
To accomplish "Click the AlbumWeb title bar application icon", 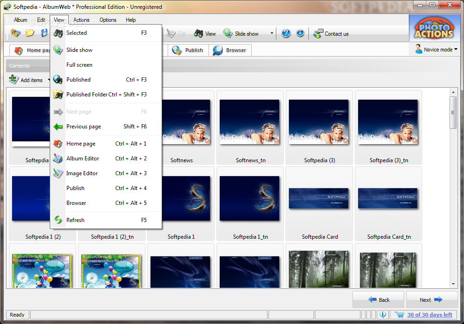I will [7, 7].
